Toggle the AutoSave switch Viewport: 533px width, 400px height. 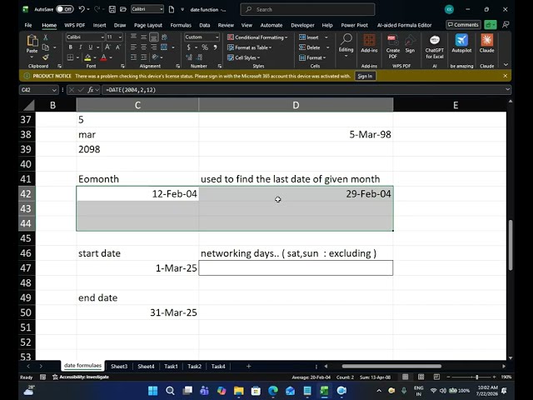click(65, 9)
